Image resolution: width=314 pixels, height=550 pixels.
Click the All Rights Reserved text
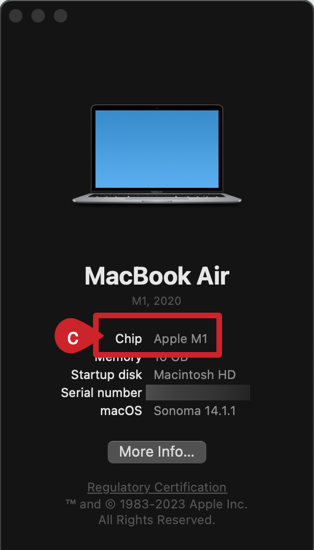156,520
